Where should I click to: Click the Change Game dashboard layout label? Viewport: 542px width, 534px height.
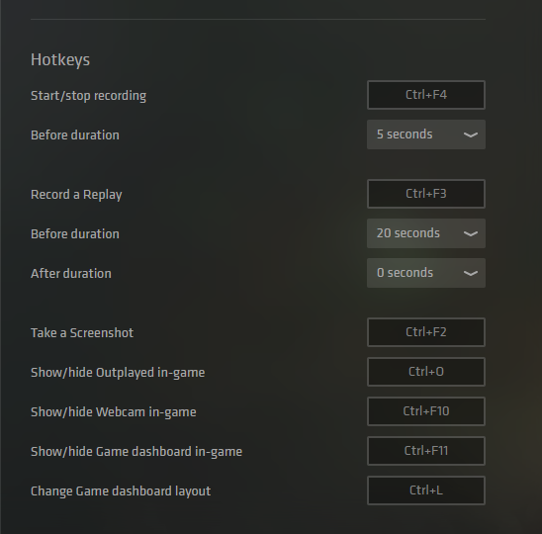click(x=121, y=491)
